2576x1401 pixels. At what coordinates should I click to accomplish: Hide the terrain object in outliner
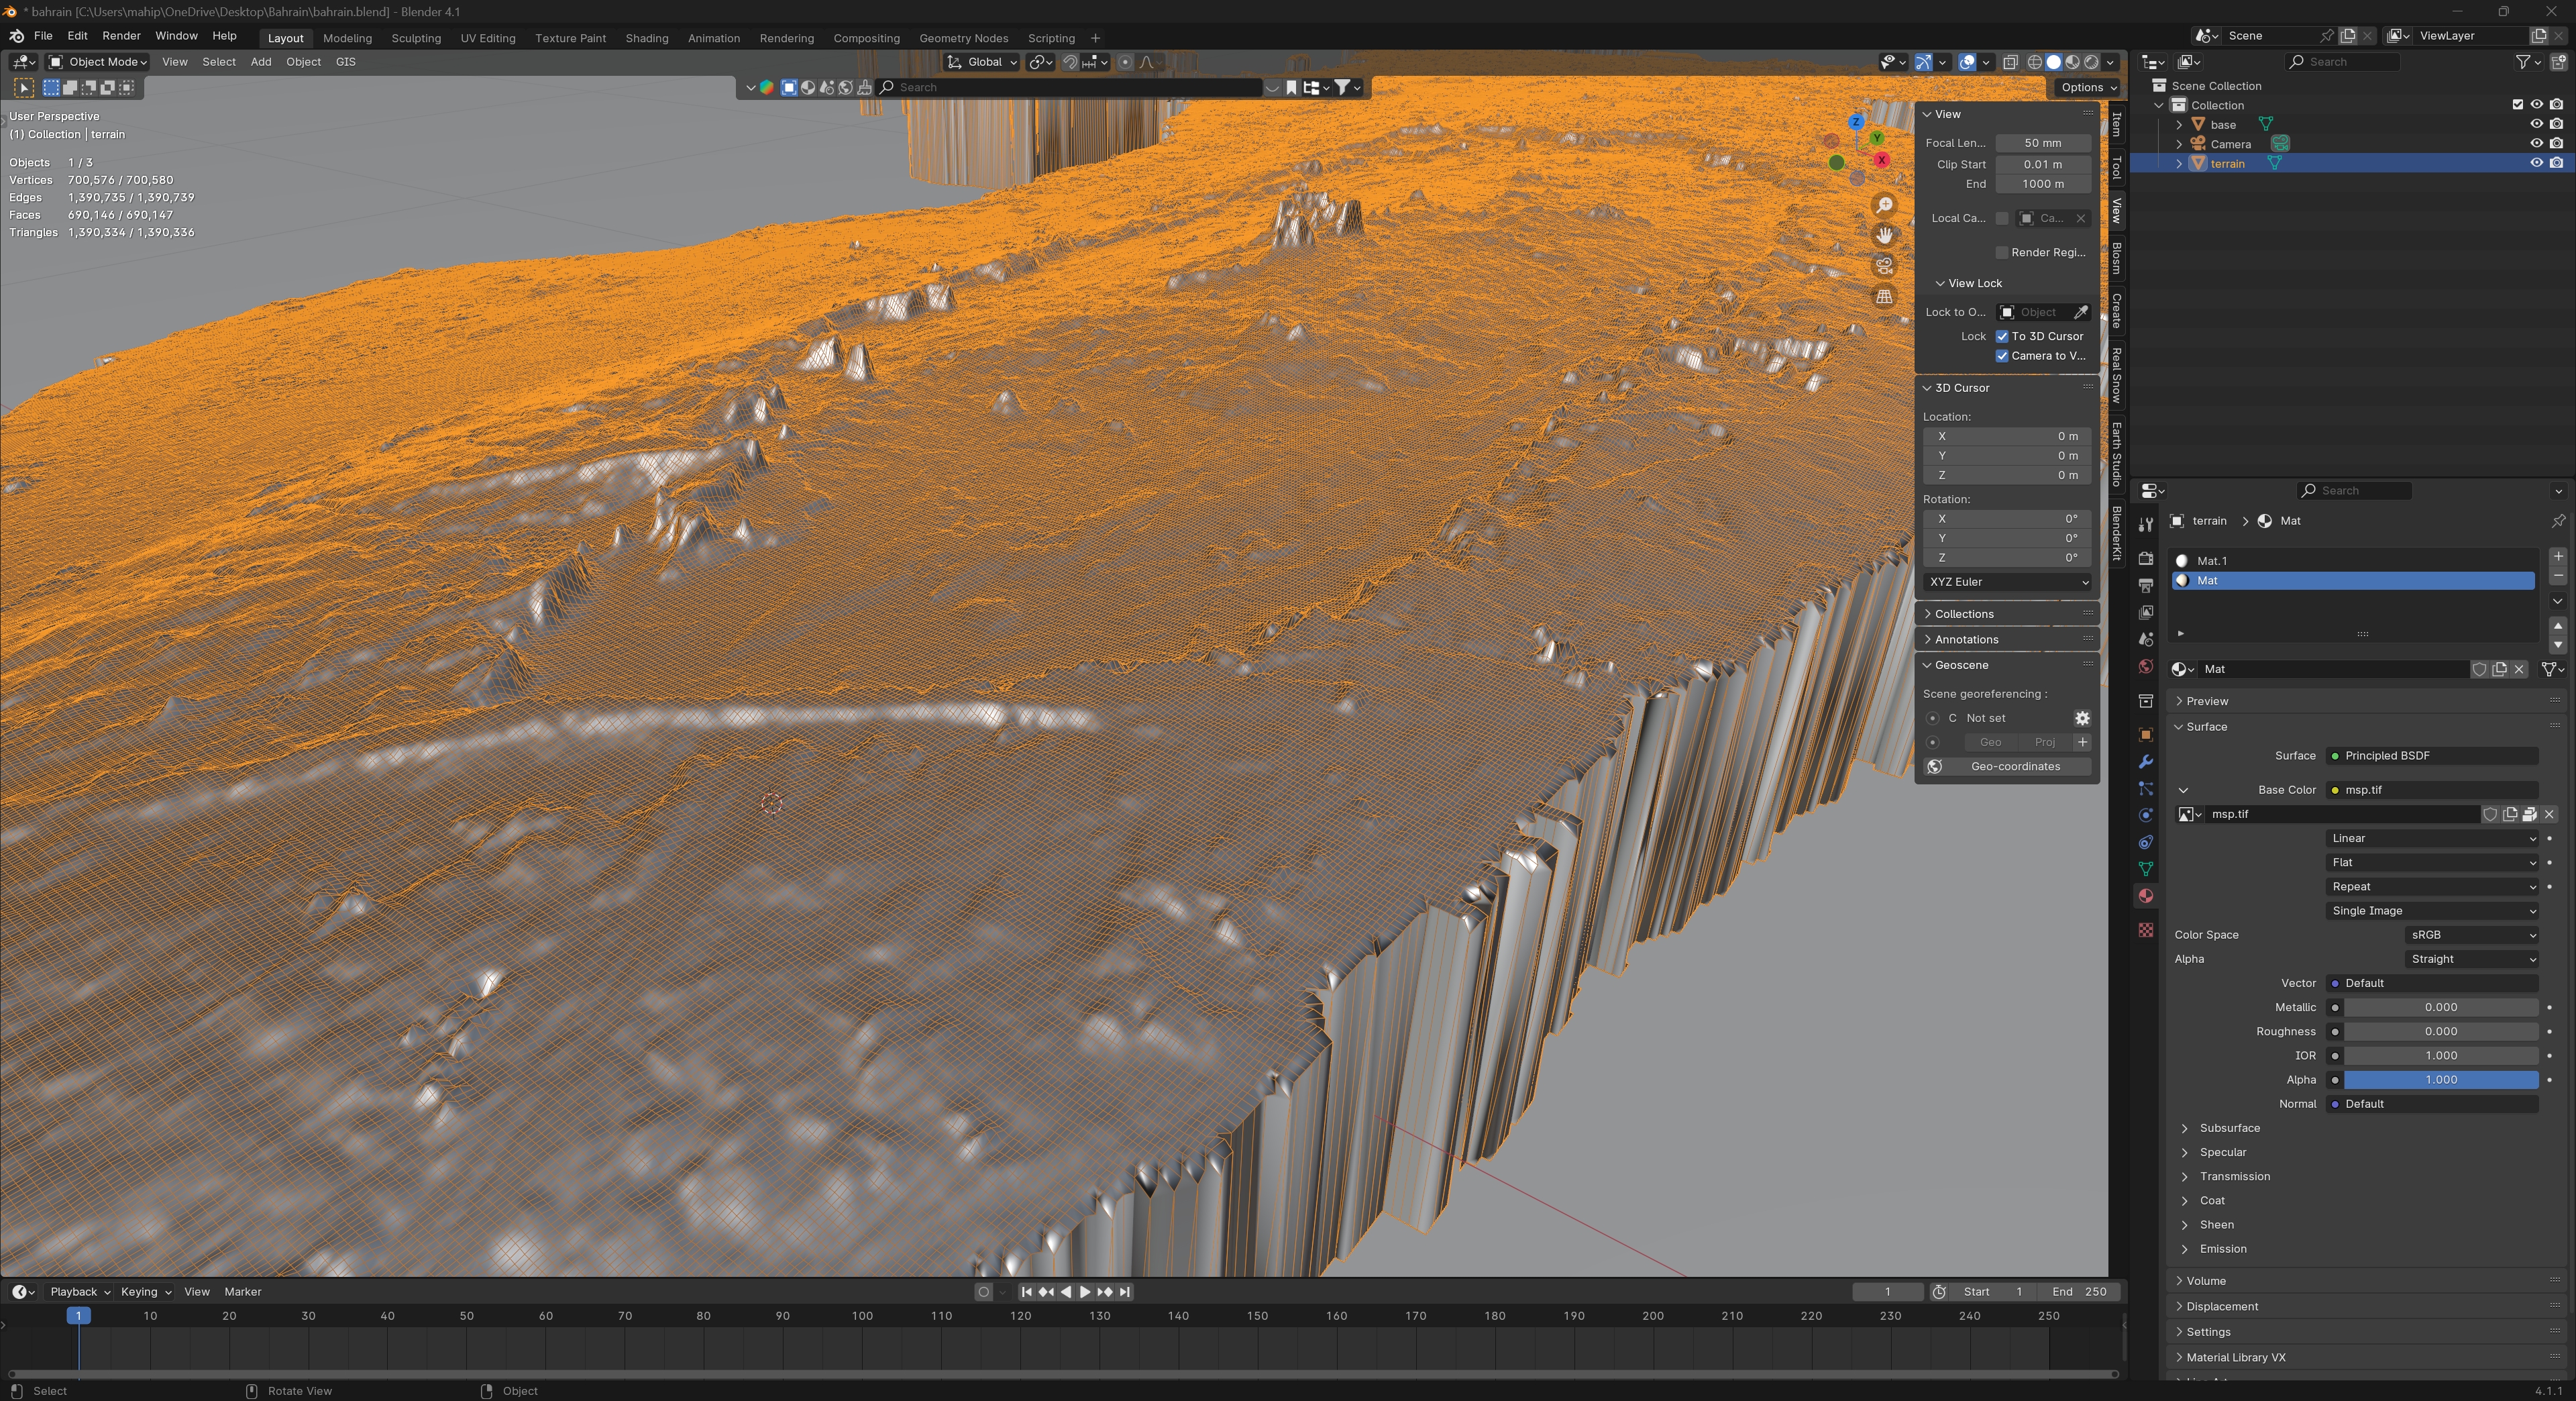coord(2536,163)
